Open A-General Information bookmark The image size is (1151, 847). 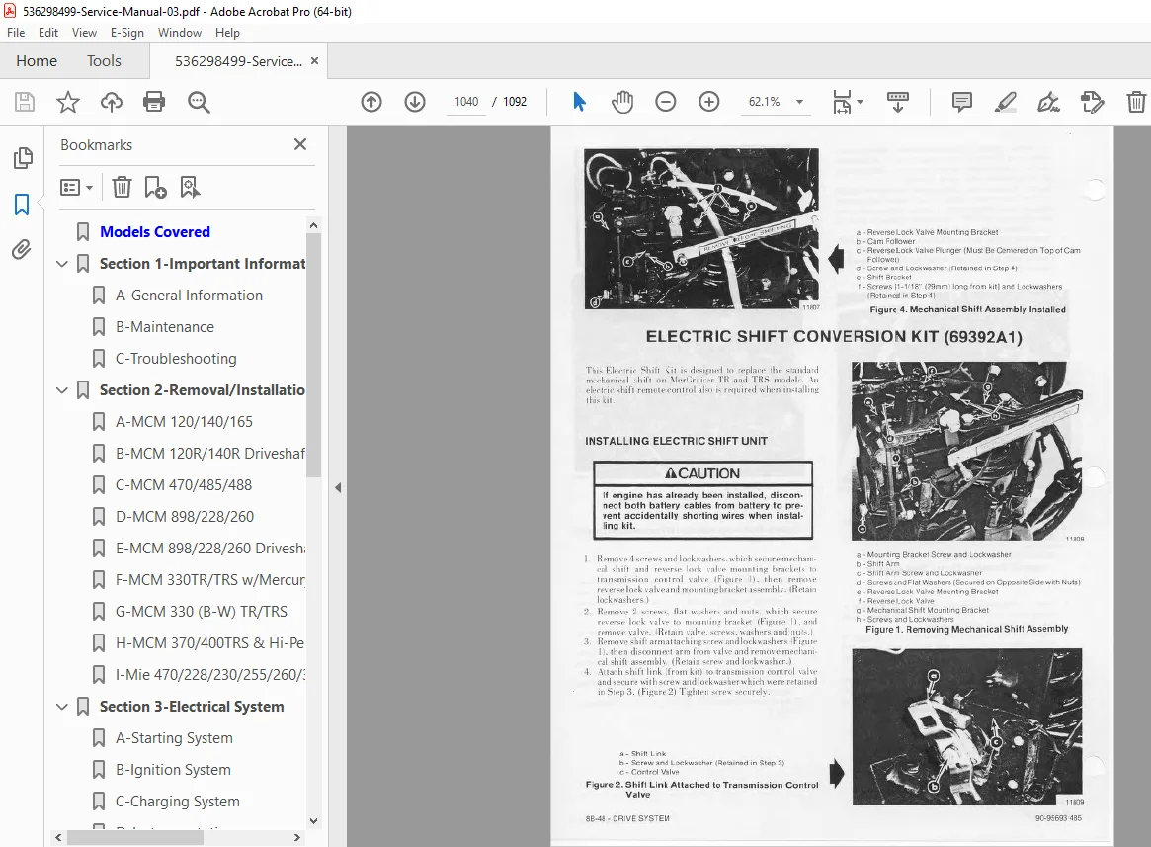[x=189, y=296]
